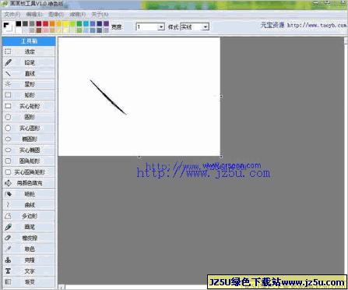Click the canvas bottom-edge resize handle
Image resolution: width=348 pixels, height=290 pixels.
[139, 157]
